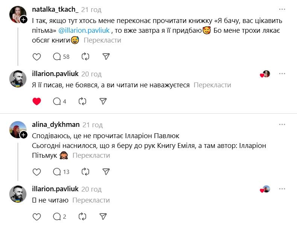Like illarion.pavliuk's "не читаю" reply

tap(36, 216)
